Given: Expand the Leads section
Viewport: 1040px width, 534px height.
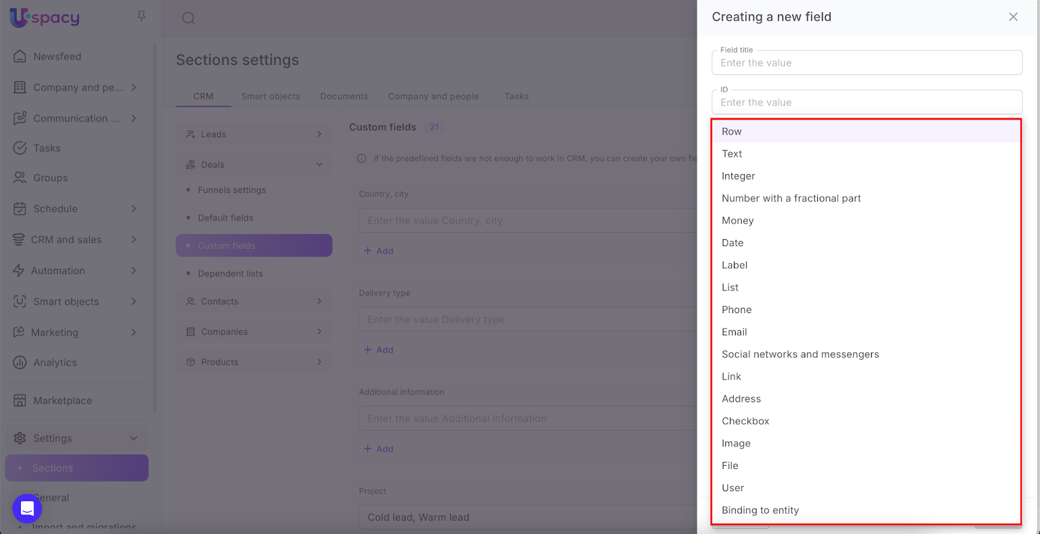Looking at the screenshot, I should point(319,134).
